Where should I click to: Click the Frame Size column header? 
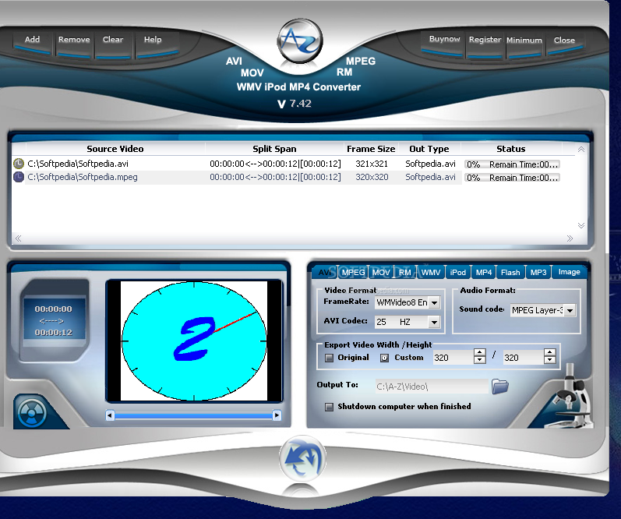(x=371, y=149)
